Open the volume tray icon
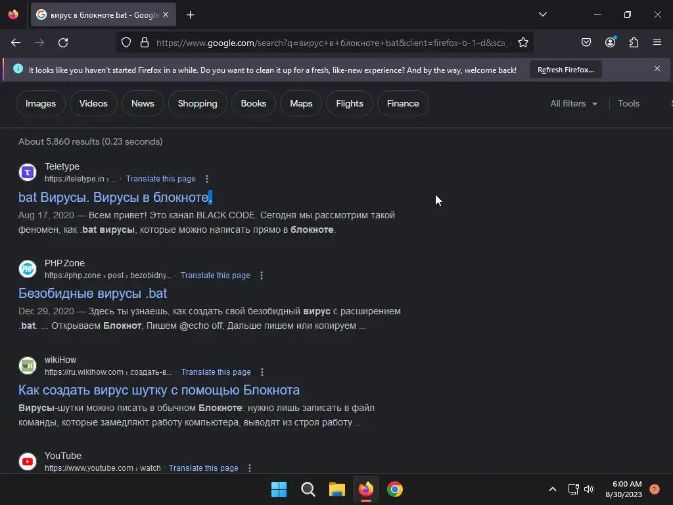 point(589,489)
